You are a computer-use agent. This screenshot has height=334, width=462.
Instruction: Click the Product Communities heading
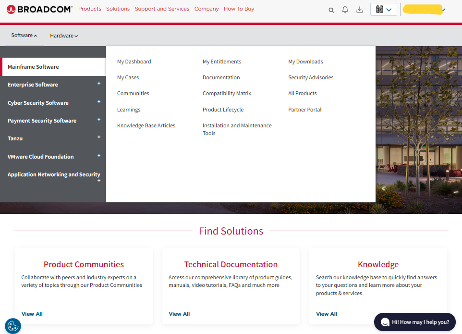[x=84, y=264]
